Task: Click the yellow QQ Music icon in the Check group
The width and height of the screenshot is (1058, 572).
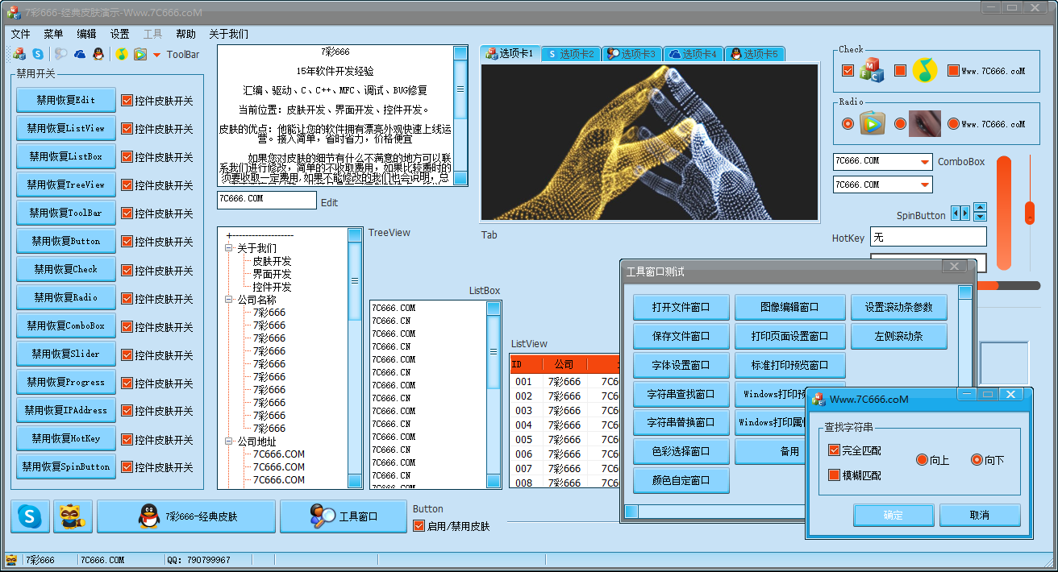Action: (x=925, y=70)
